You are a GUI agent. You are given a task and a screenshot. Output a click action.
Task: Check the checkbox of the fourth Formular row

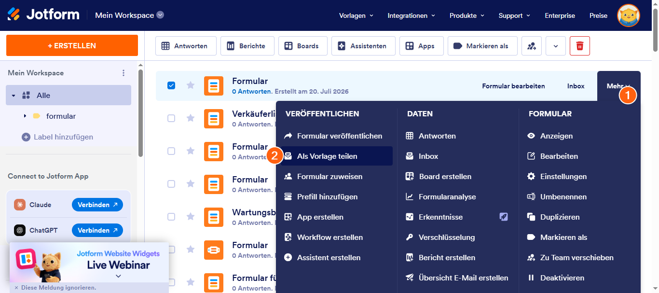[171, 184]
